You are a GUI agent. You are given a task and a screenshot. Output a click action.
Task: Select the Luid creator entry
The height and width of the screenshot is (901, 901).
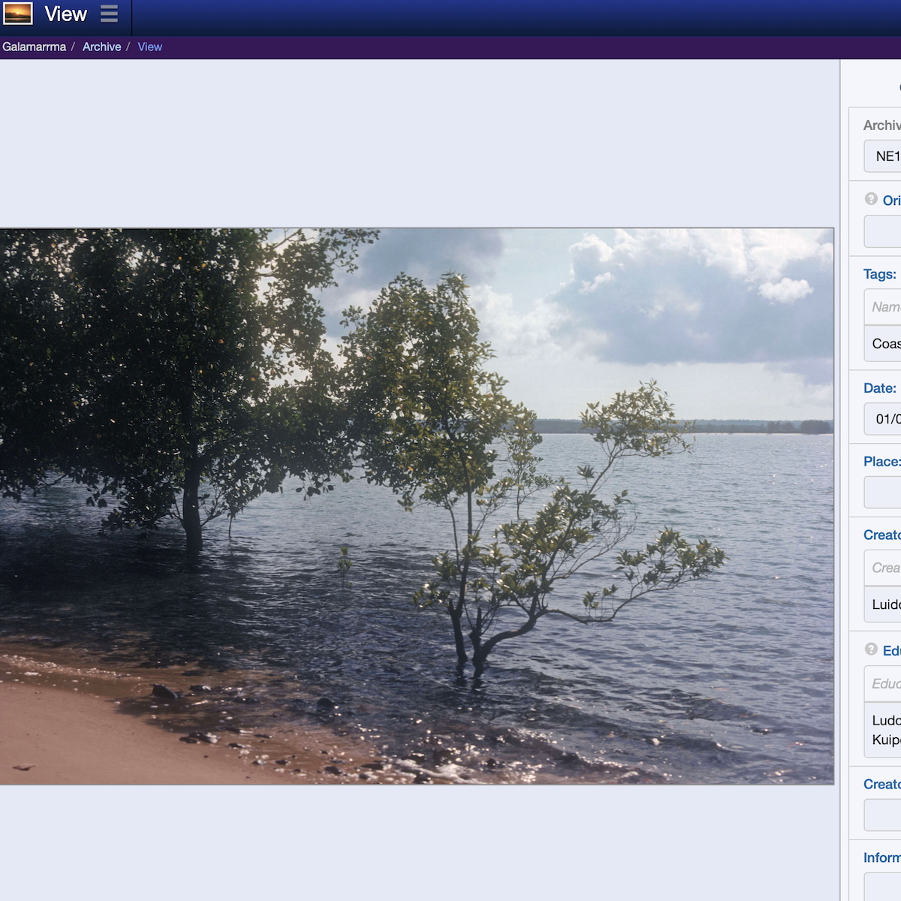pos(883,604)
